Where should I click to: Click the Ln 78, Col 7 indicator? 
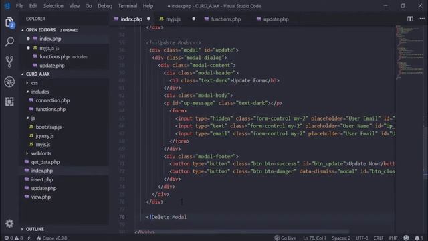click(314, 238)
